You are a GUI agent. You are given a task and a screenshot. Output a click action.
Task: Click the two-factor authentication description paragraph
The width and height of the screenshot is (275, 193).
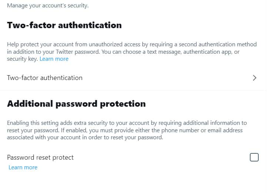pyautogui.click(x=130, y=51)
